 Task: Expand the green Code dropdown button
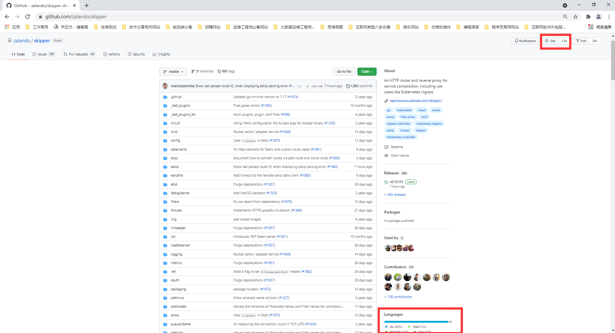[367, 71]
